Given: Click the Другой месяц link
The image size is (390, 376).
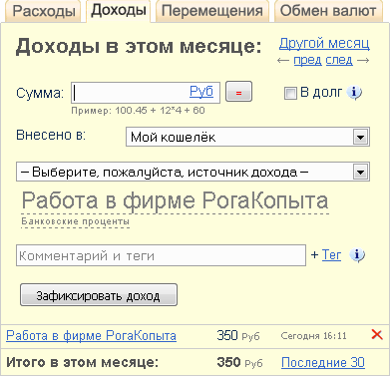Looking at the screenshot, I should pos(324,43).
